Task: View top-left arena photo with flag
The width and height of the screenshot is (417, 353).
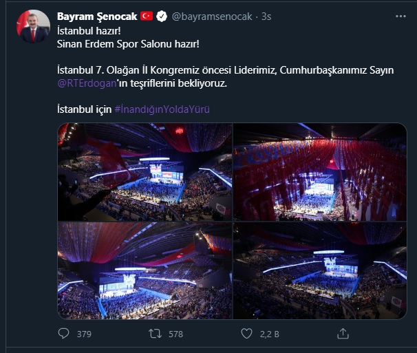Action: coord(145,172)
